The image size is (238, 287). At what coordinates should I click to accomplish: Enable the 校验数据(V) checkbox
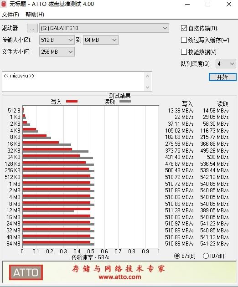[x=184, y=52]
